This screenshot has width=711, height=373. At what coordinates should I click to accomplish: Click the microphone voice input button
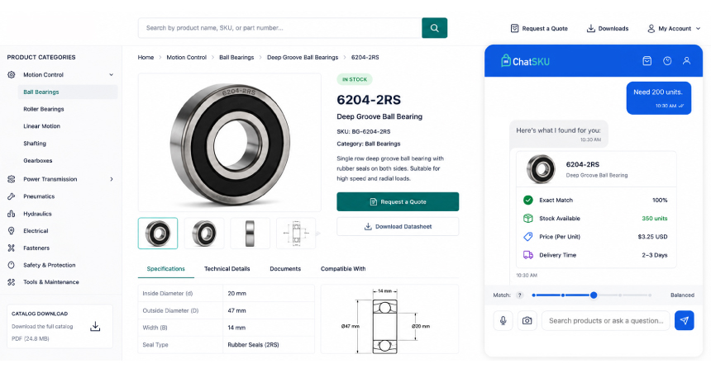503,320
